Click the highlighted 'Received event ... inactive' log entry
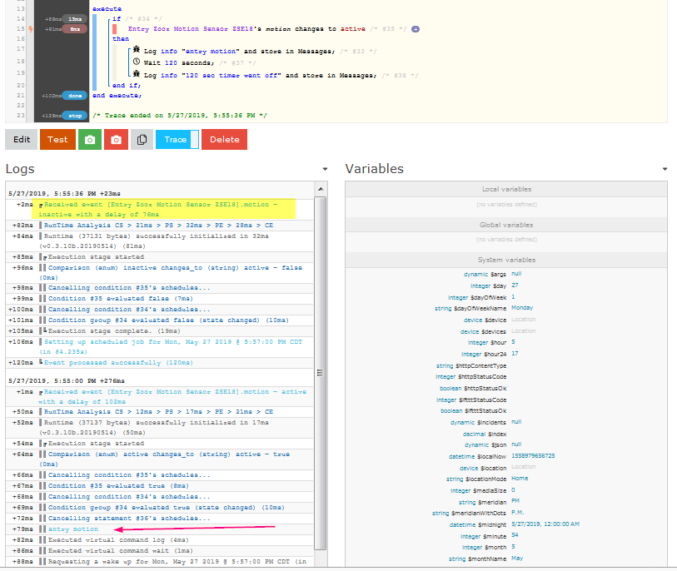Viewport: 677px width, 571px height. tap(163, 209)
